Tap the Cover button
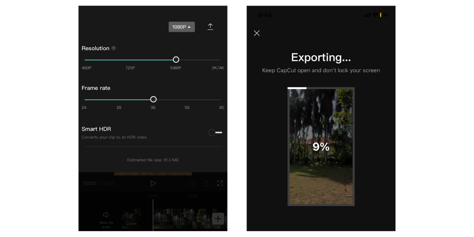Image resolution: width=474 pixels, height=237 pixels. pos(131,219)
